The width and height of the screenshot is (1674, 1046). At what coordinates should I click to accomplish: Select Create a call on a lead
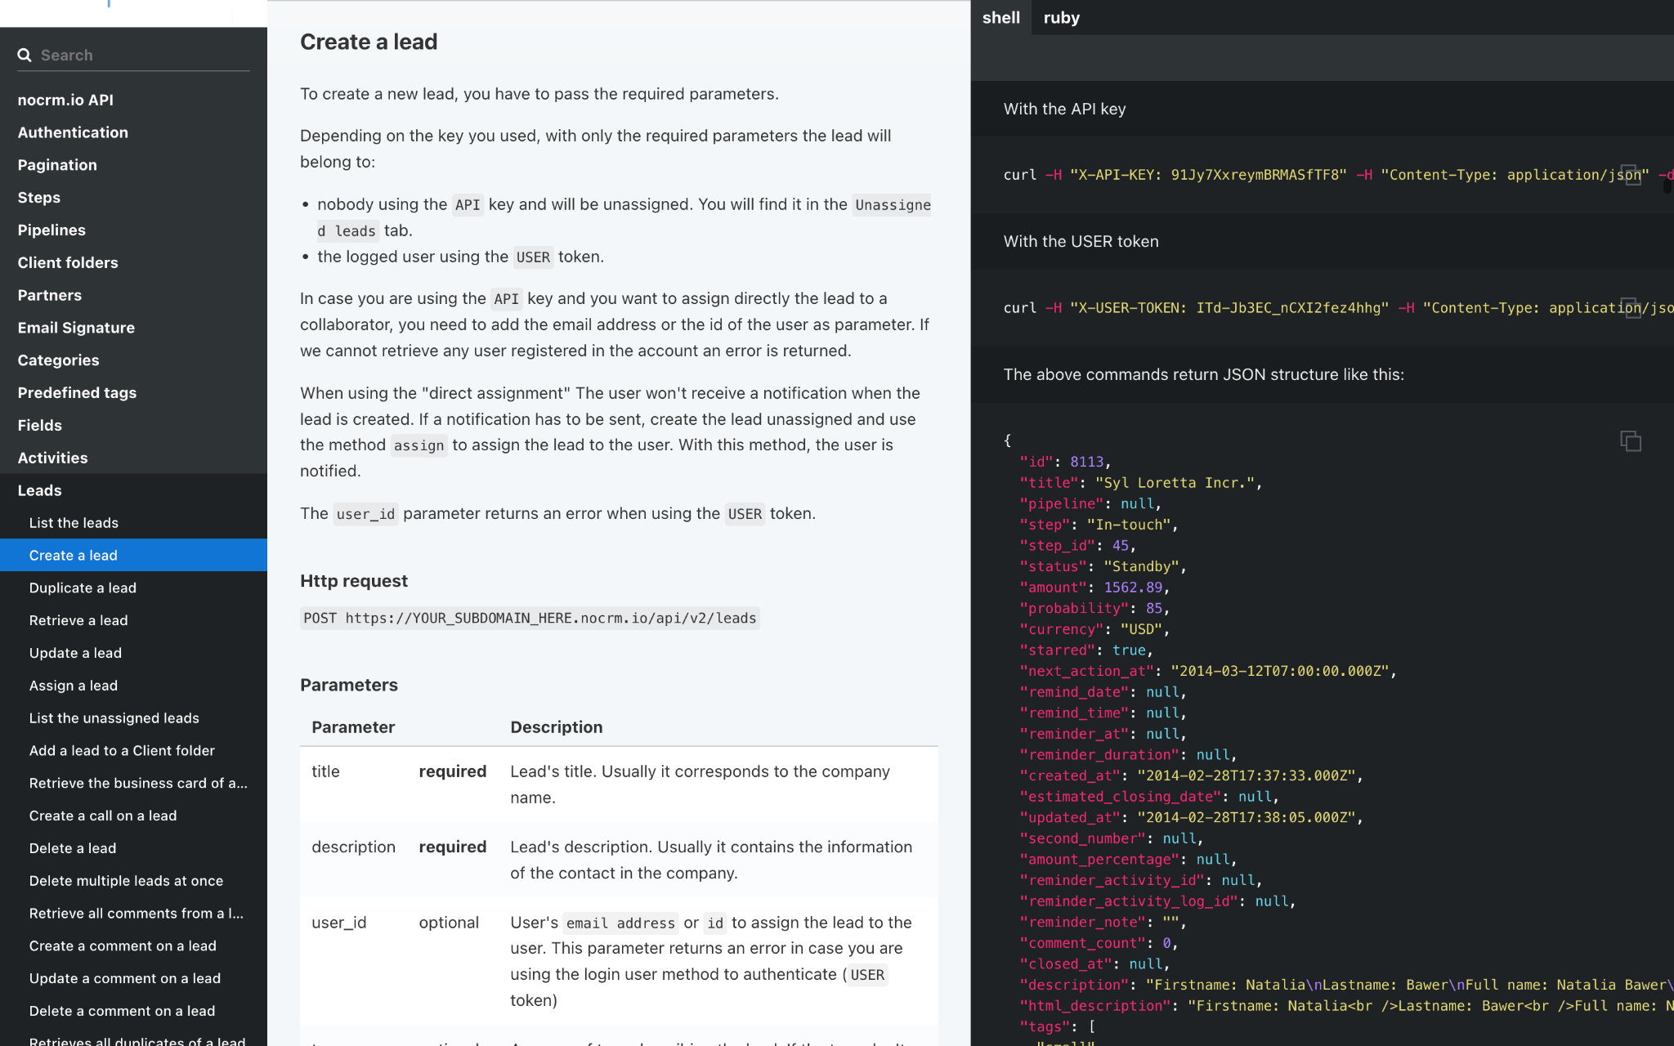pyautogui.click(x=103, y=816)
